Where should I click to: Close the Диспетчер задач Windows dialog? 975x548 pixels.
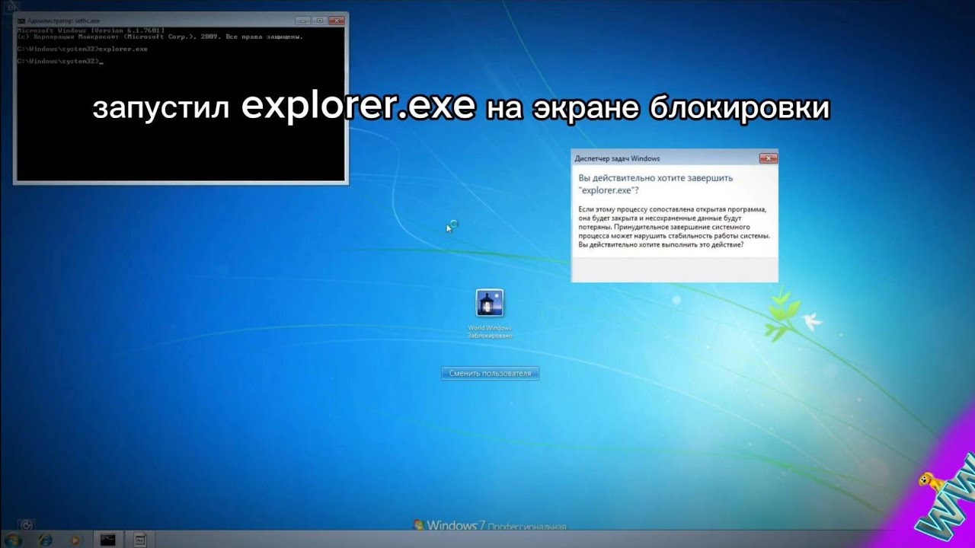coord(768,158)
